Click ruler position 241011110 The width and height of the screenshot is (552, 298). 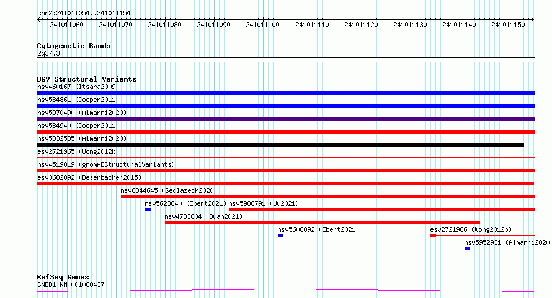tap(312, 25)
